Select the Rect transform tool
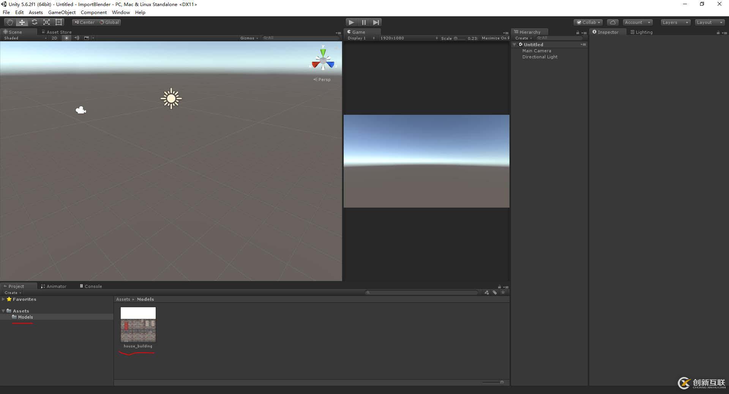 point(58,22)
